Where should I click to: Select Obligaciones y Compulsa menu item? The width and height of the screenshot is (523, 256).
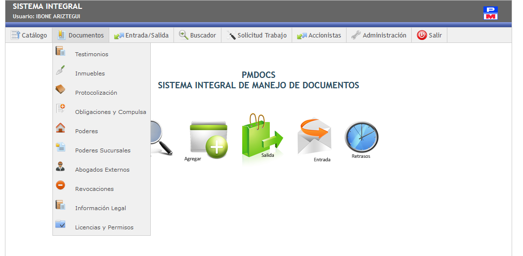tap(110, 112)
